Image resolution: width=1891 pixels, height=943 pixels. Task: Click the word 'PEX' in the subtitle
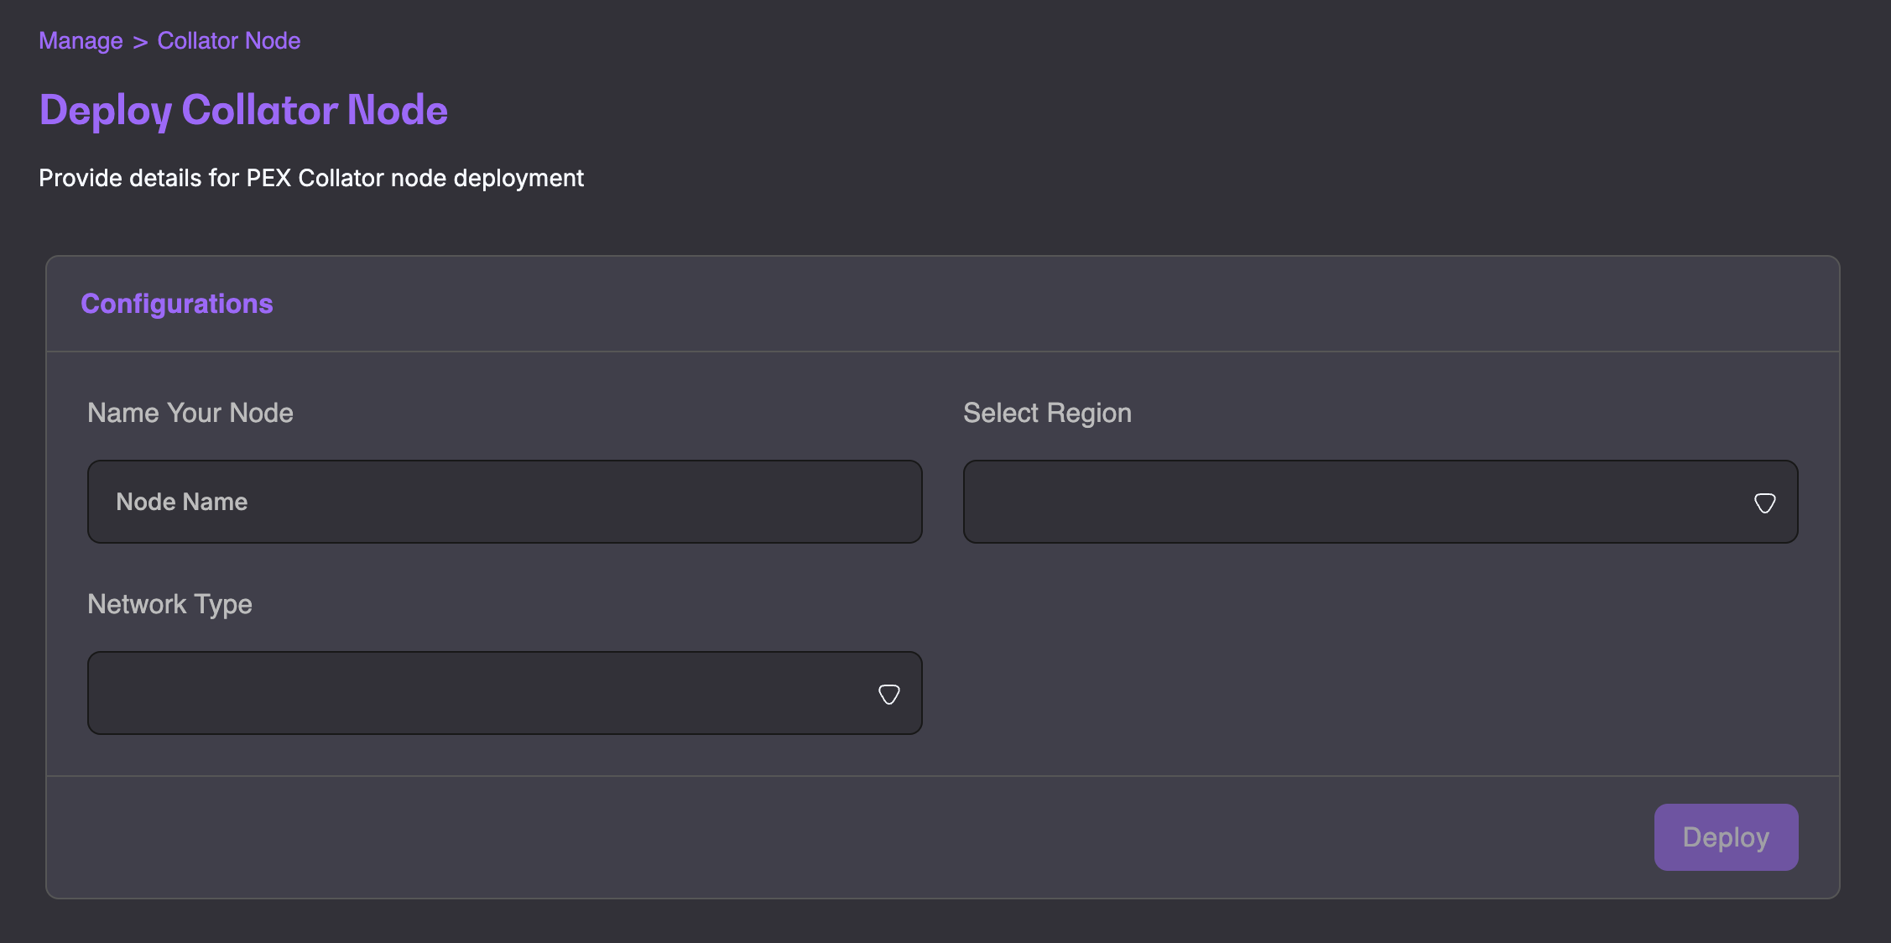tap(268, 178)
